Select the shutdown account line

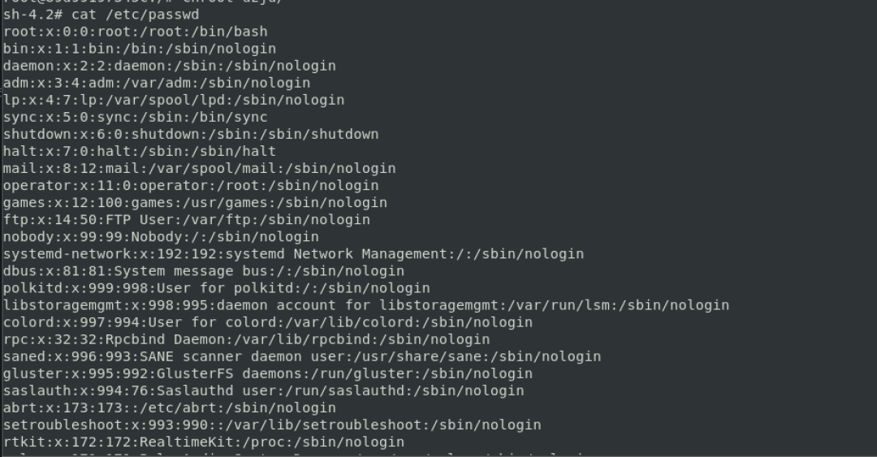pyautogui.click(x=191, y=134)
